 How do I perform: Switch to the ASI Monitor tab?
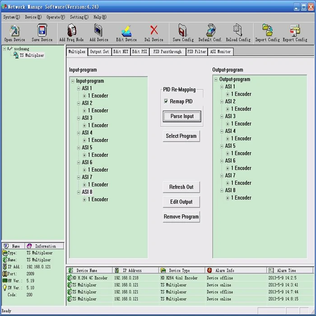tap(220, 52)
